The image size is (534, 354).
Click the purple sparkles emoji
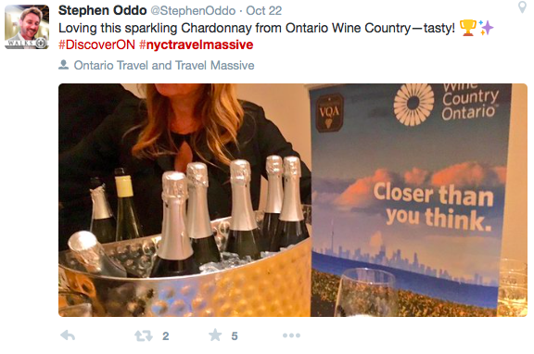point(486,28)
